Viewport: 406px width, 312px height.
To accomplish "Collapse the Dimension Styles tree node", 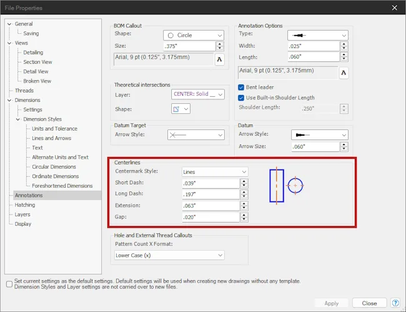I will (x=18, y=119).
